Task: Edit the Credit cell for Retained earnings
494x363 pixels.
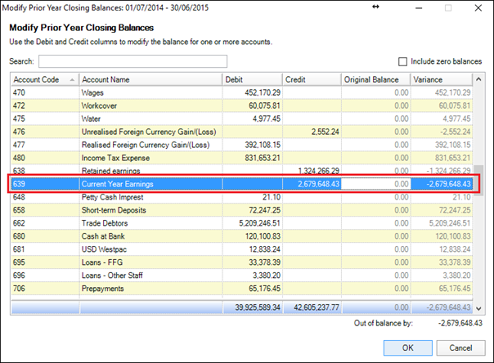Action: point(312,171)
